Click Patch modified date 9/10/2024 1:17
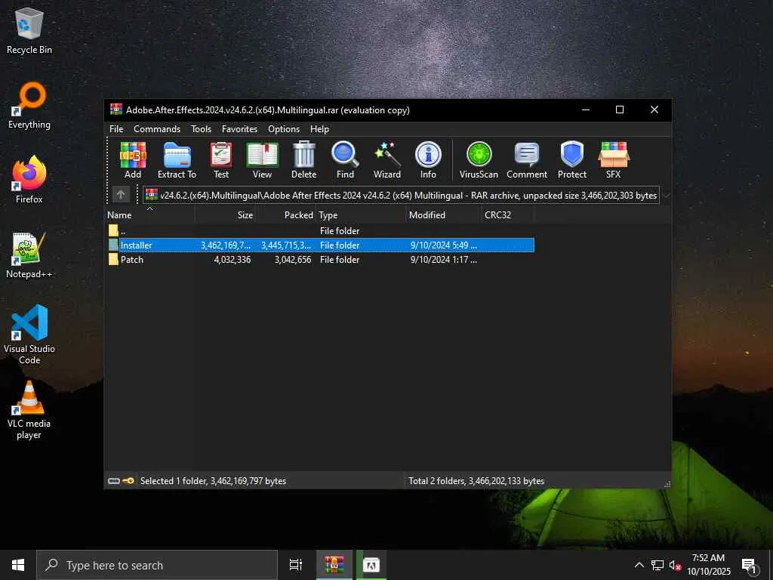773x580 pixels. tap(443, 260)
